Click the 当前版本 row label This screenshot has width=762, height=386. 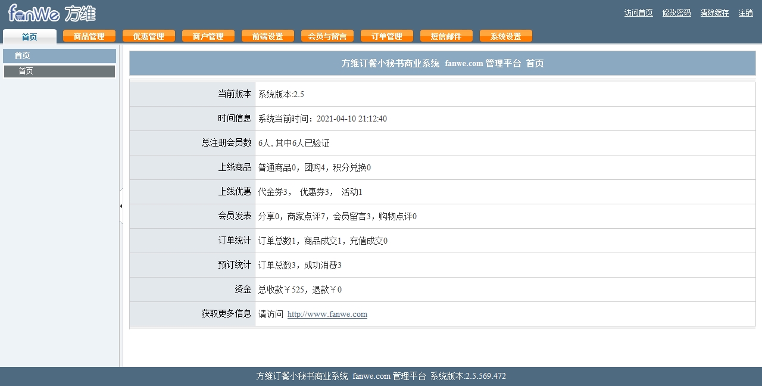coord(235,94)
